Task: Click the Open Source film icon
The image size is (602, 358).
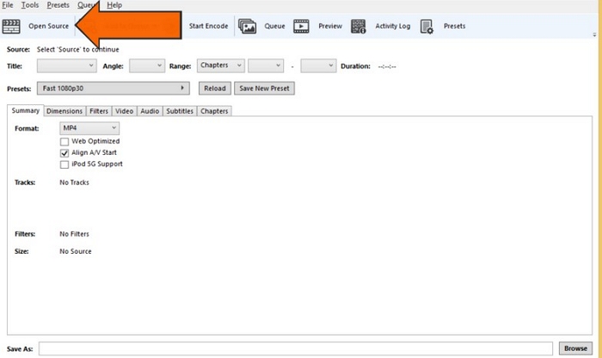Action: [x=12, y=26]
